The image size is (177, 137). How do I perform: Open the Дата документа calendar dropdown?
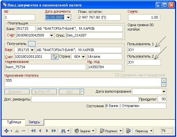(x=68, y=17)
